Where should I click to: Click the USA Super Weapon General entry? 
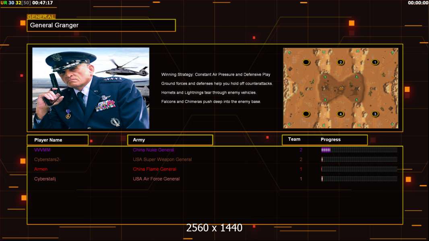162,159
